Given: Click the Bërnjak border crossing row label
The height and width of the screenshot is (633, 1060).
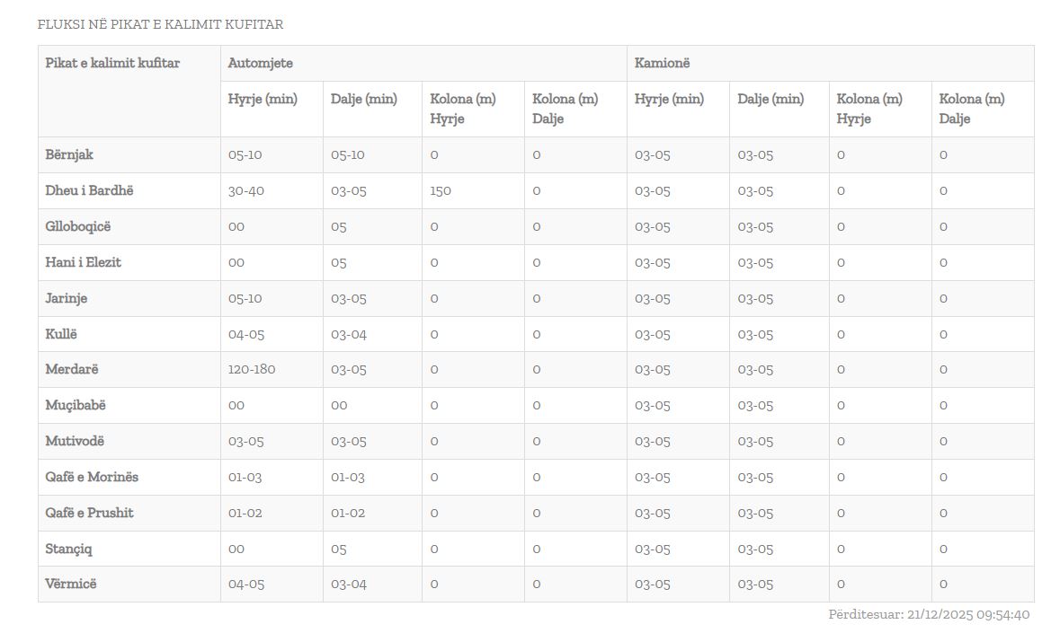Looking at the screenshot, I should coord(69,154).
